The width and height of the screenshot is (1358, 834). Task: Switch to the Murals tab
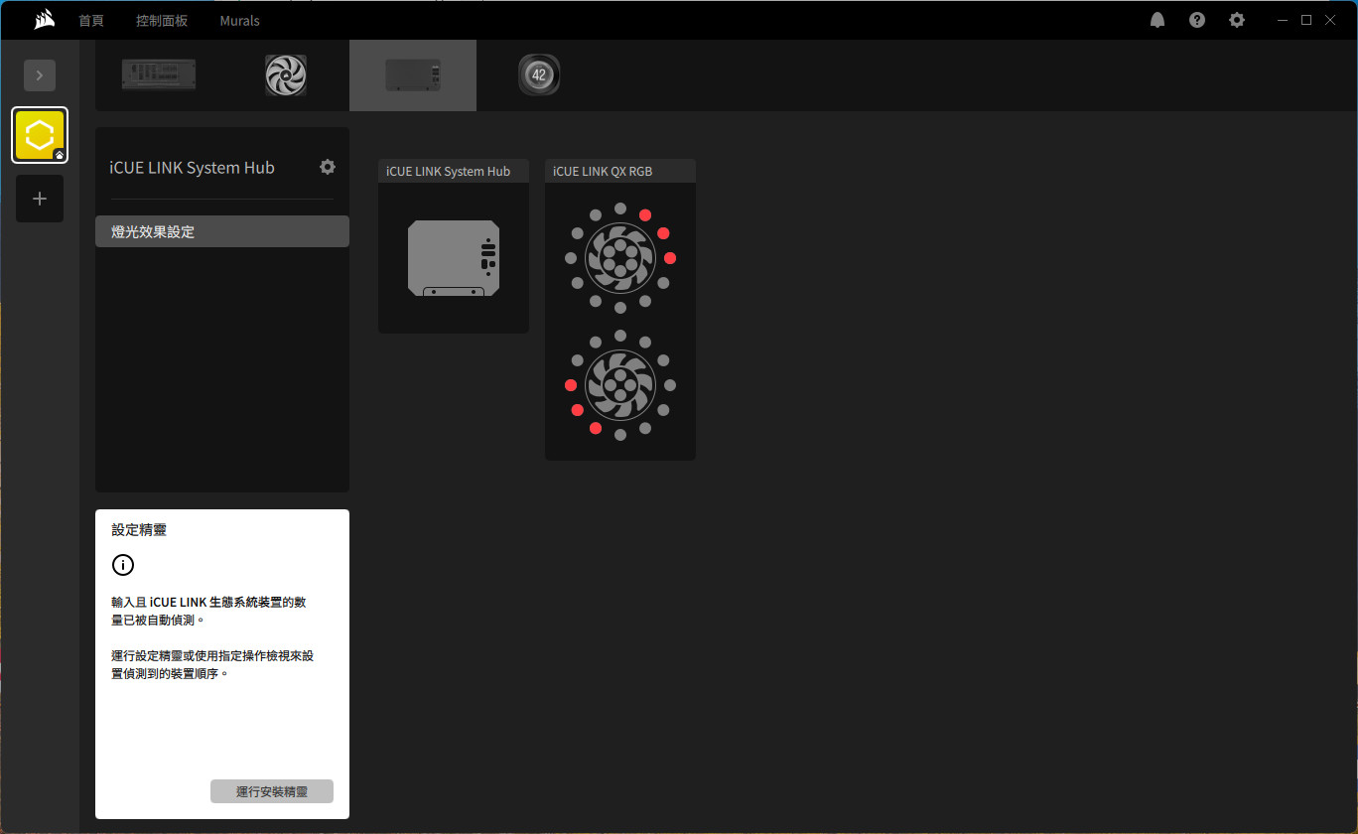point(239,20)
